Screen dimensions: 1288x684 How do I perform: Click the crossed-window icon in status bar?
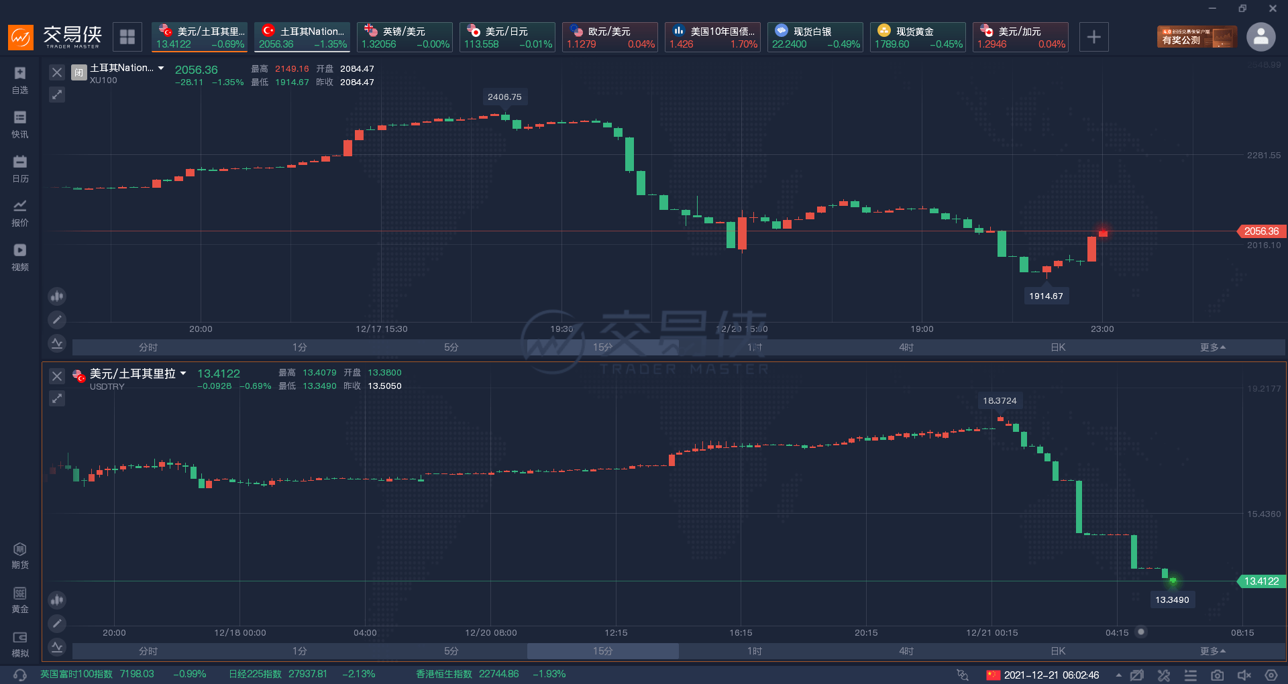pos(1136,675)
